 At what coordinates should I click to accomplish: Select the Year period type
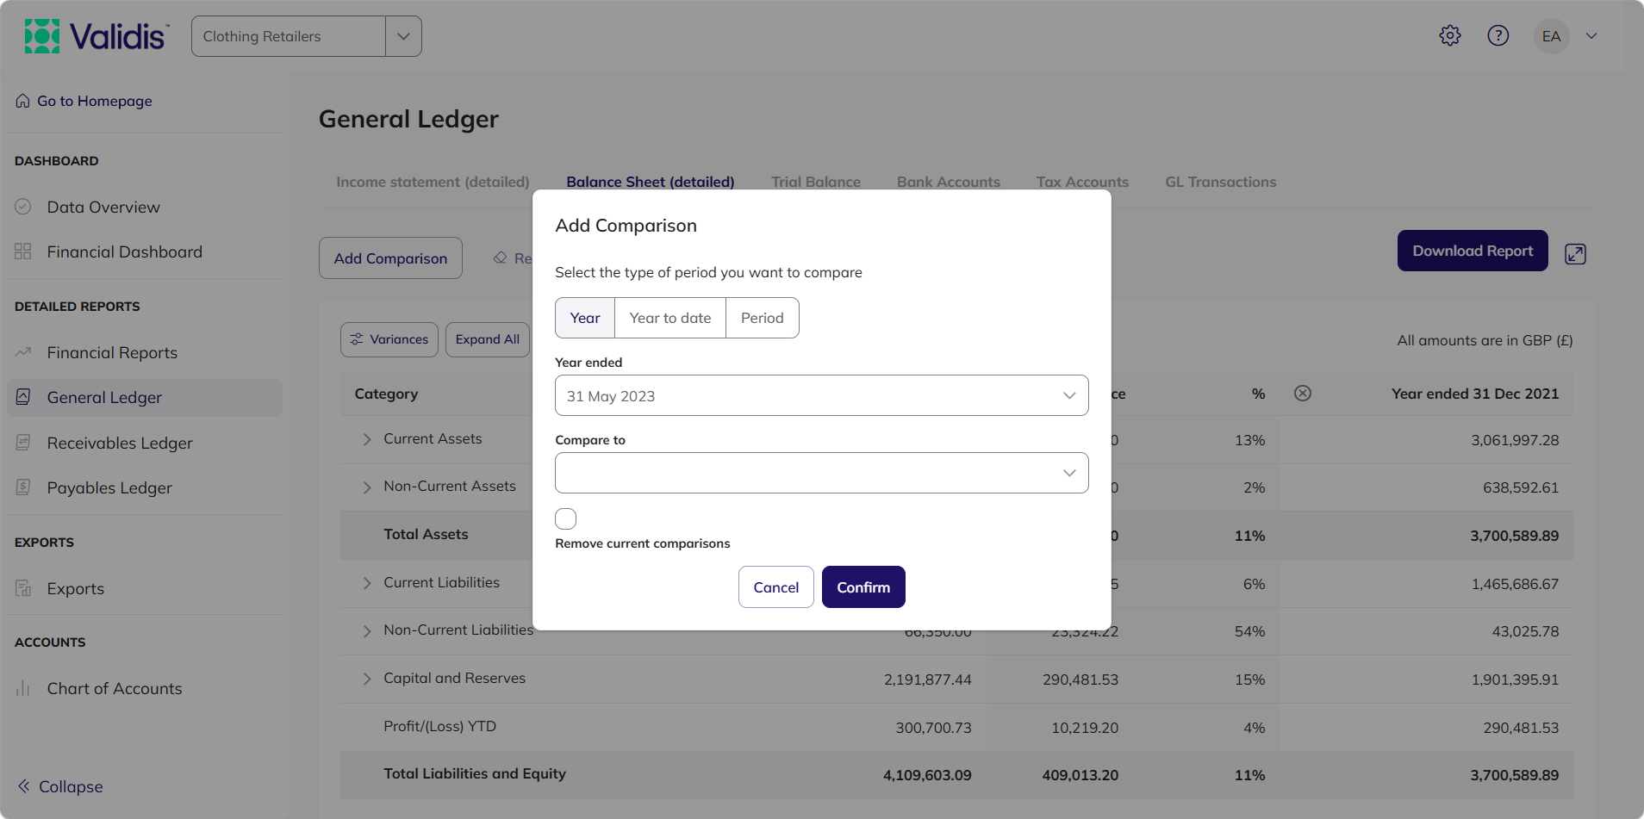pyautogui.click(x=585, y=318)
